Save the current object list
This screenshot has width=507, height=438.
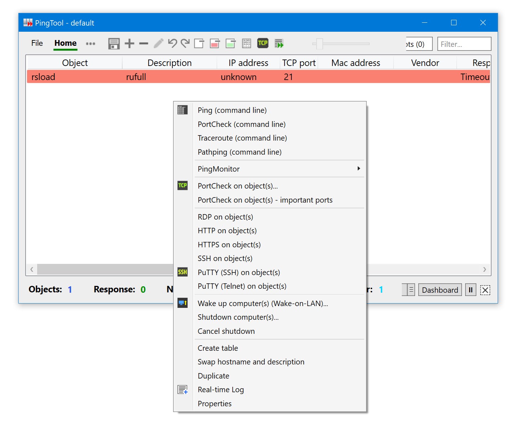point(114,43)
